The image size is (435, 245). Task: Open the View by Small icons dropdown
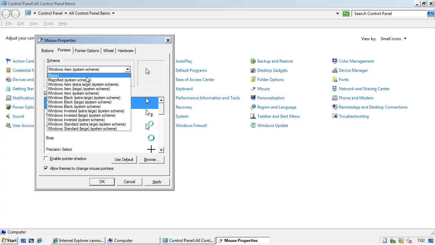394,39
